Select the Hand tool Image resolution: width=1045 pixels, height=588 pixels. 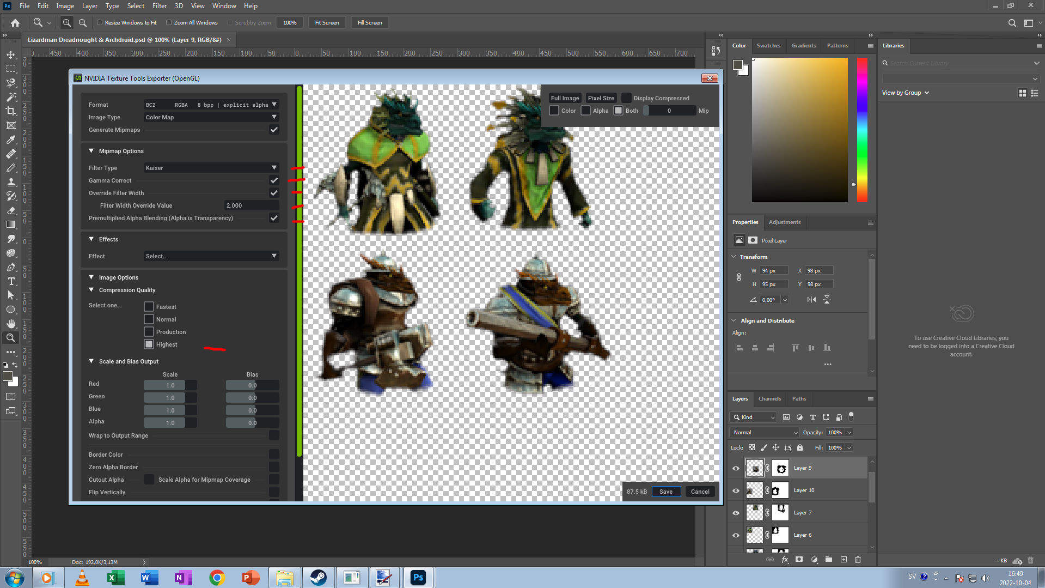[x=11, y=324]
